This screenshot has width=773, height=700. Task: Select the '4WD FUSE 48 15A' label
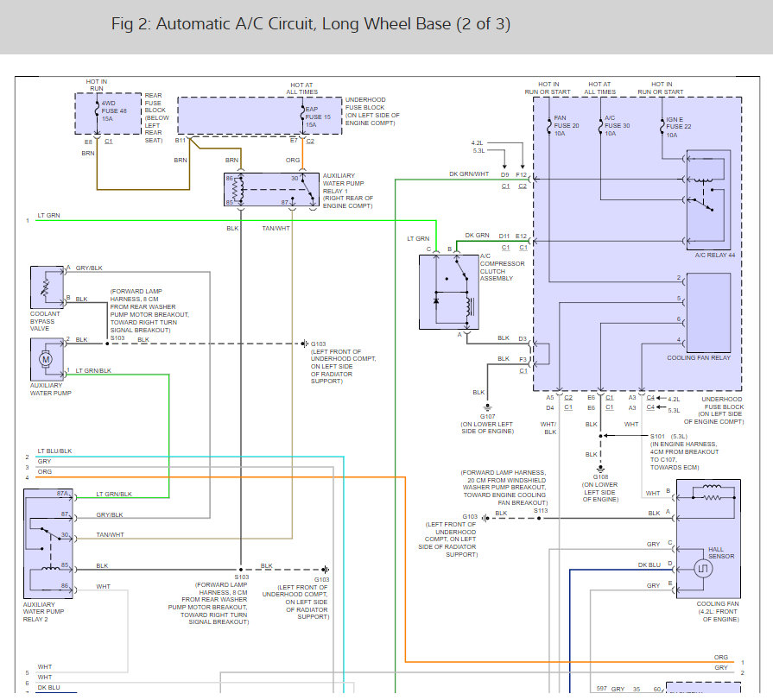point(114,110)
